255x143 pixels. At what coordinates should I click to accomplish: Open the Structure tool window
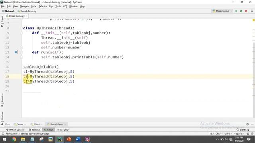pos(2,118)
